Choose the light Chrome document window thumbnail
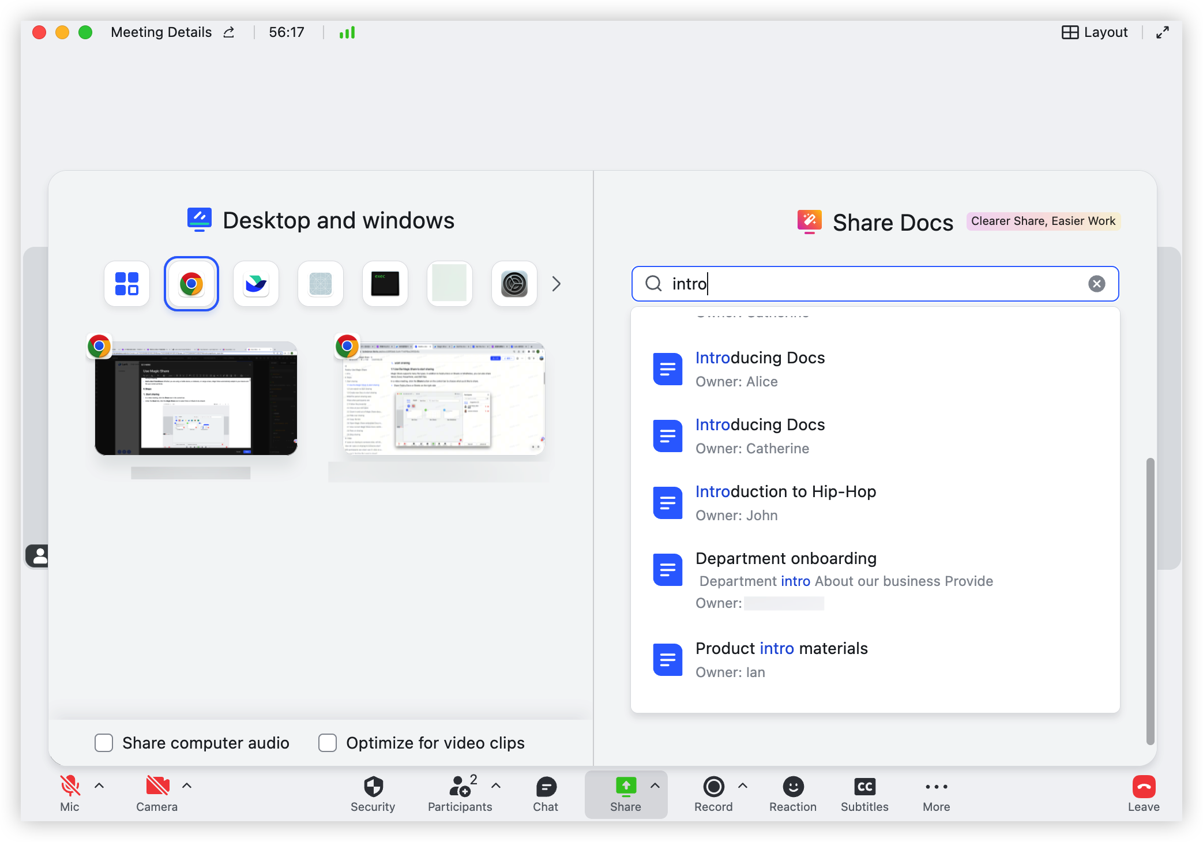This screenshot has height=842, width=1203. tap(444, 398)
